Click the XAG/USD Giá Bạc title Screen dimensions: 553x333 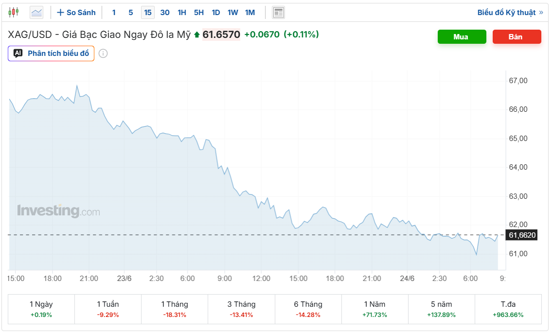(x=99, y=35)
